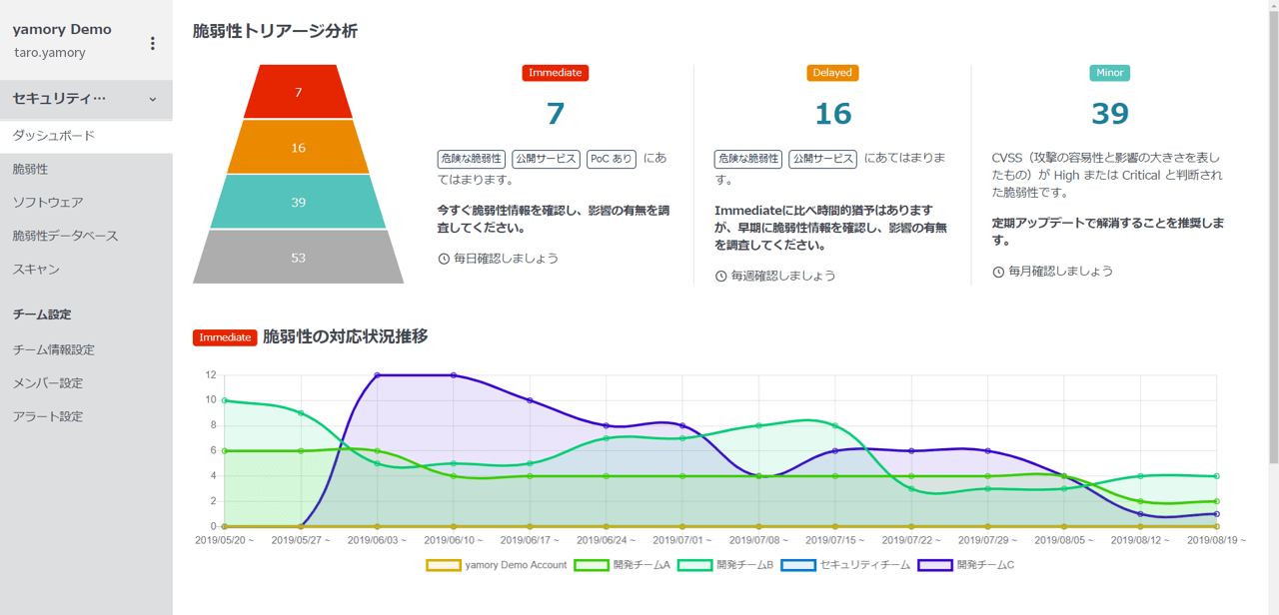Open the ダッシュボード menu item

click(54, 136)
